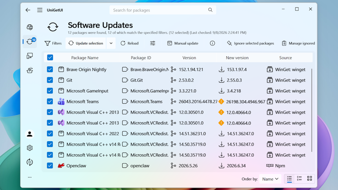This screenshot has height=190, width=338.
Task: Click WinGet source icon in Git row
Action: [x=270, y=80]
